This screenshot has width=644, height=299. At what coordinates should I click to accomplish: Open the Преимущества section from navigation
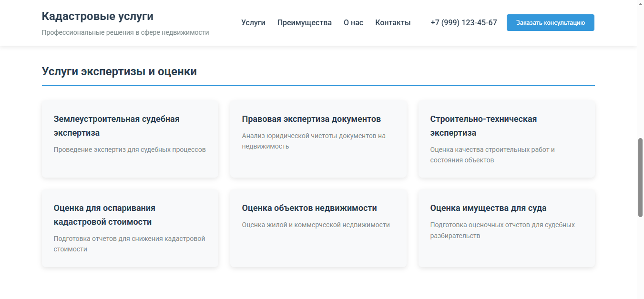click(x=305, y=22)
